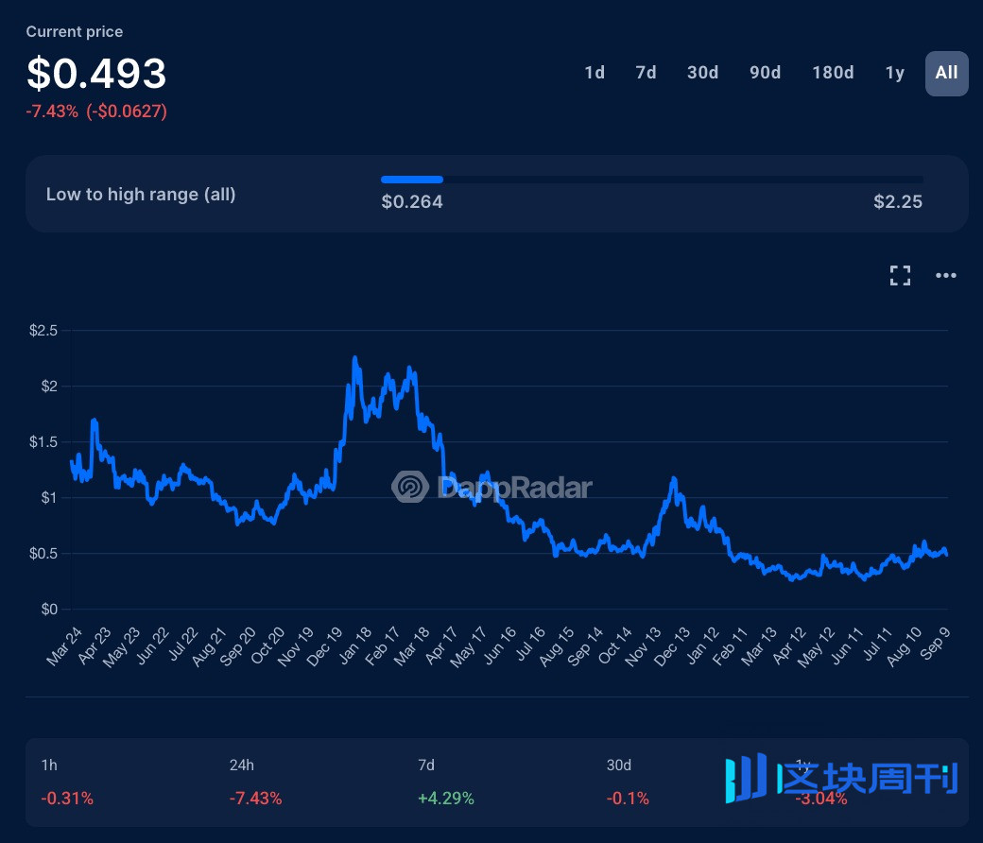Open the chart fullscreen expand icon
This screenshot has width=983, height=843.
[x=900, y=275]
